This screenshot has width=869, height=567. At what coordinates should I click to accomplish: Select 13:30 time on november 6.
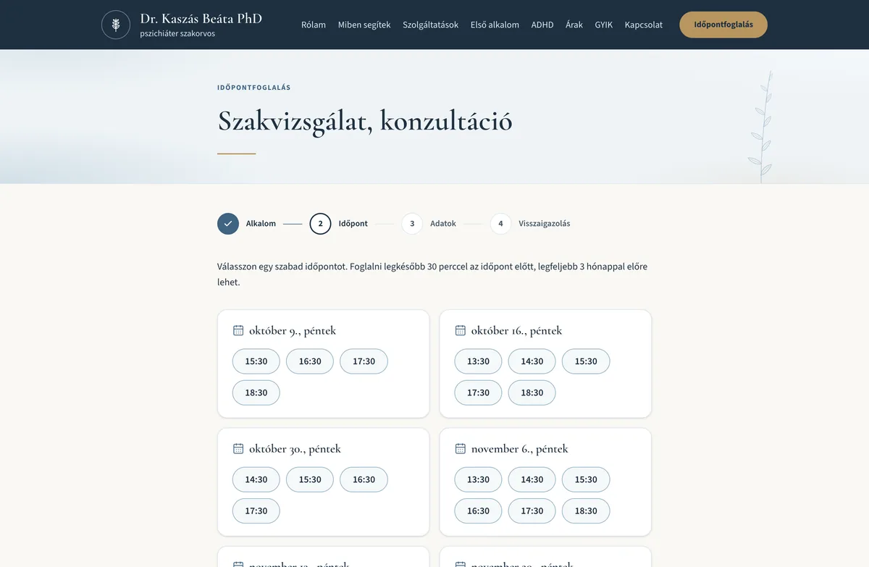coord(478,479)
